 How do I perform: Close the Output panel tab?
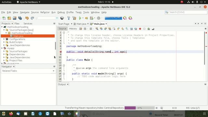coord(68,84)
